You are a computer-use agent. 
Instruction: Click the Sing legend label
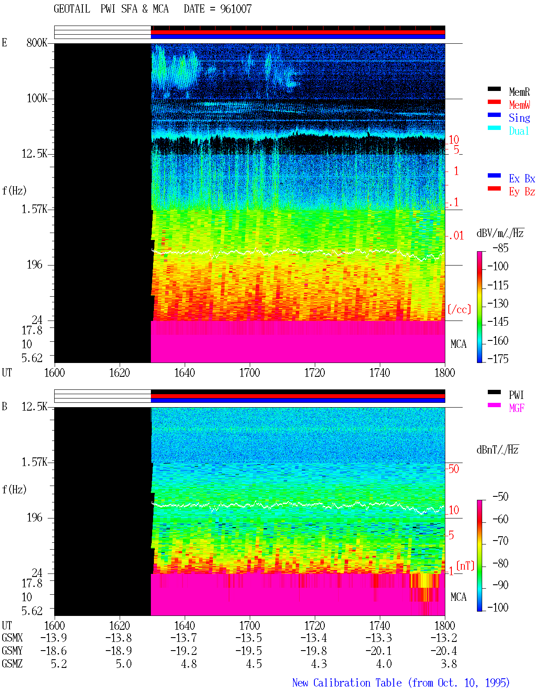coord(519,118)
